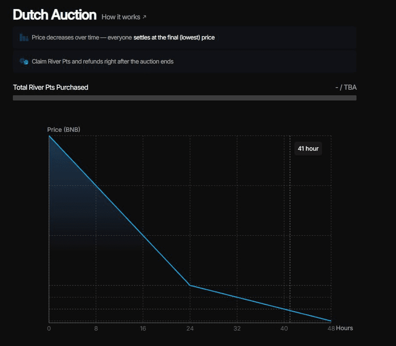Click the external arrow icon beside How it works
The image size is (396, 346).
tap(144, 17)
